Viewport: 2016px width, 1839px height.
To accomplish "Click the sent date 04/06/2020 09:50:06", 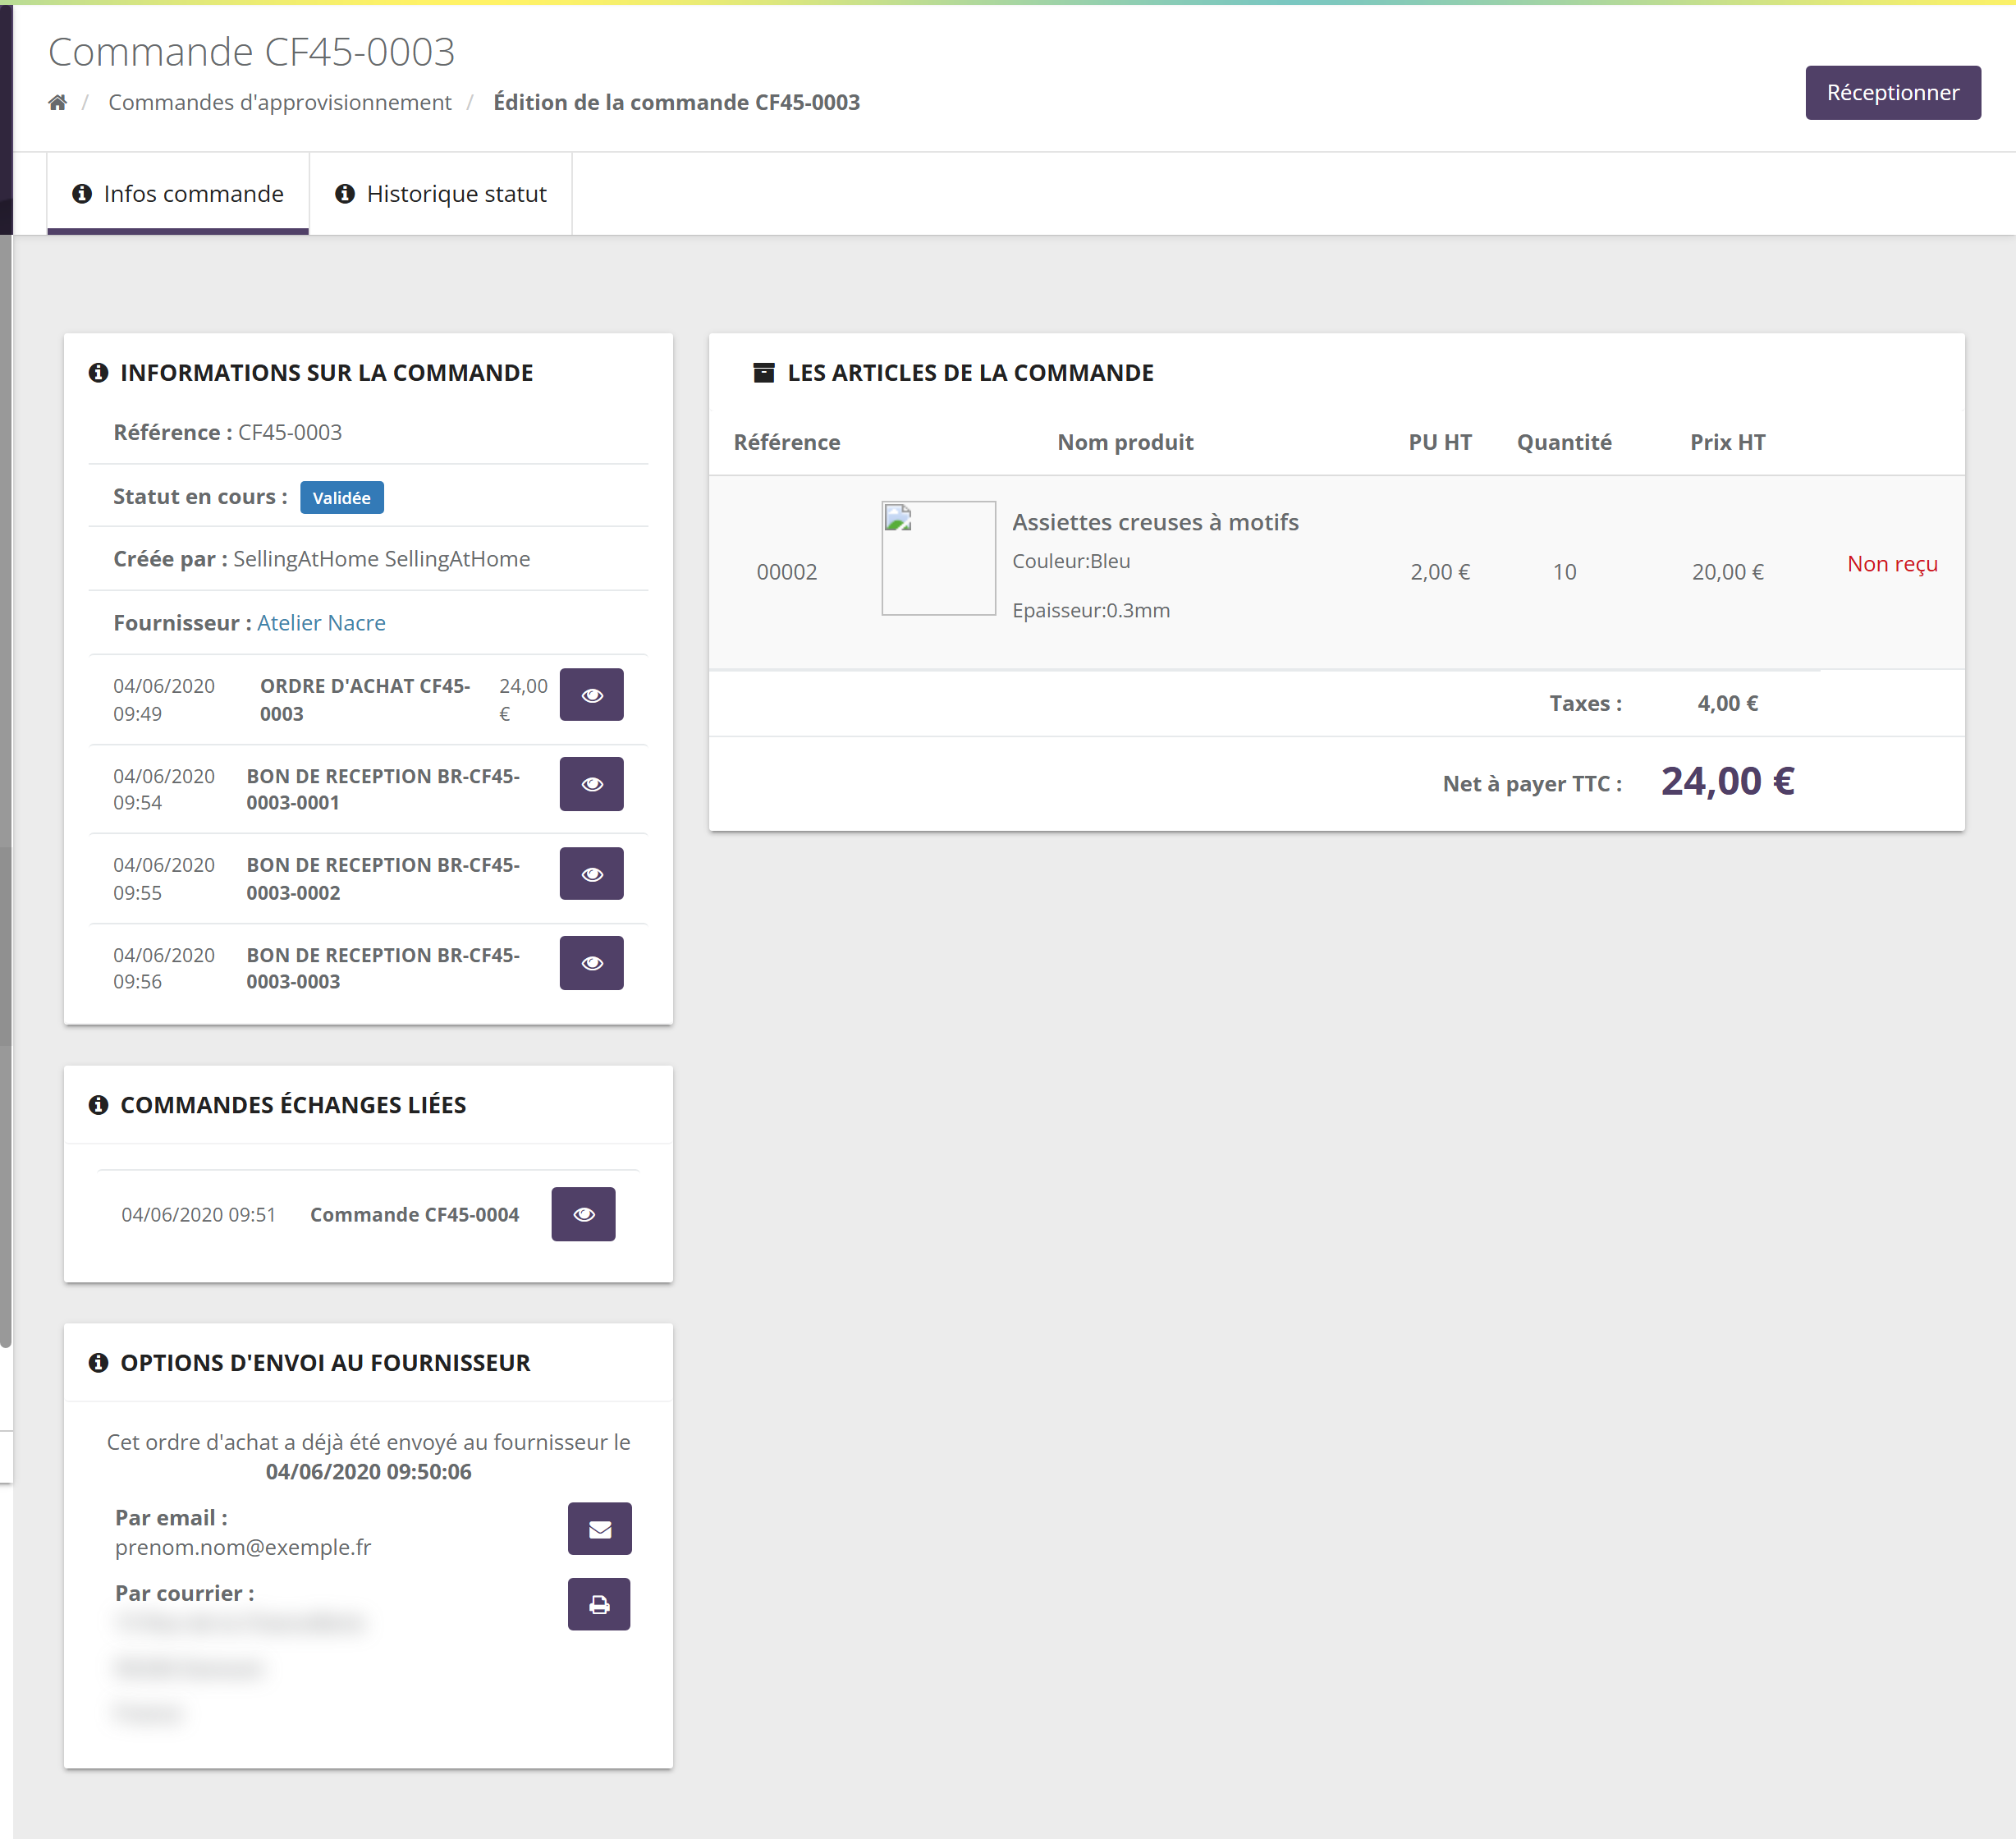I will click(368, 1472).
